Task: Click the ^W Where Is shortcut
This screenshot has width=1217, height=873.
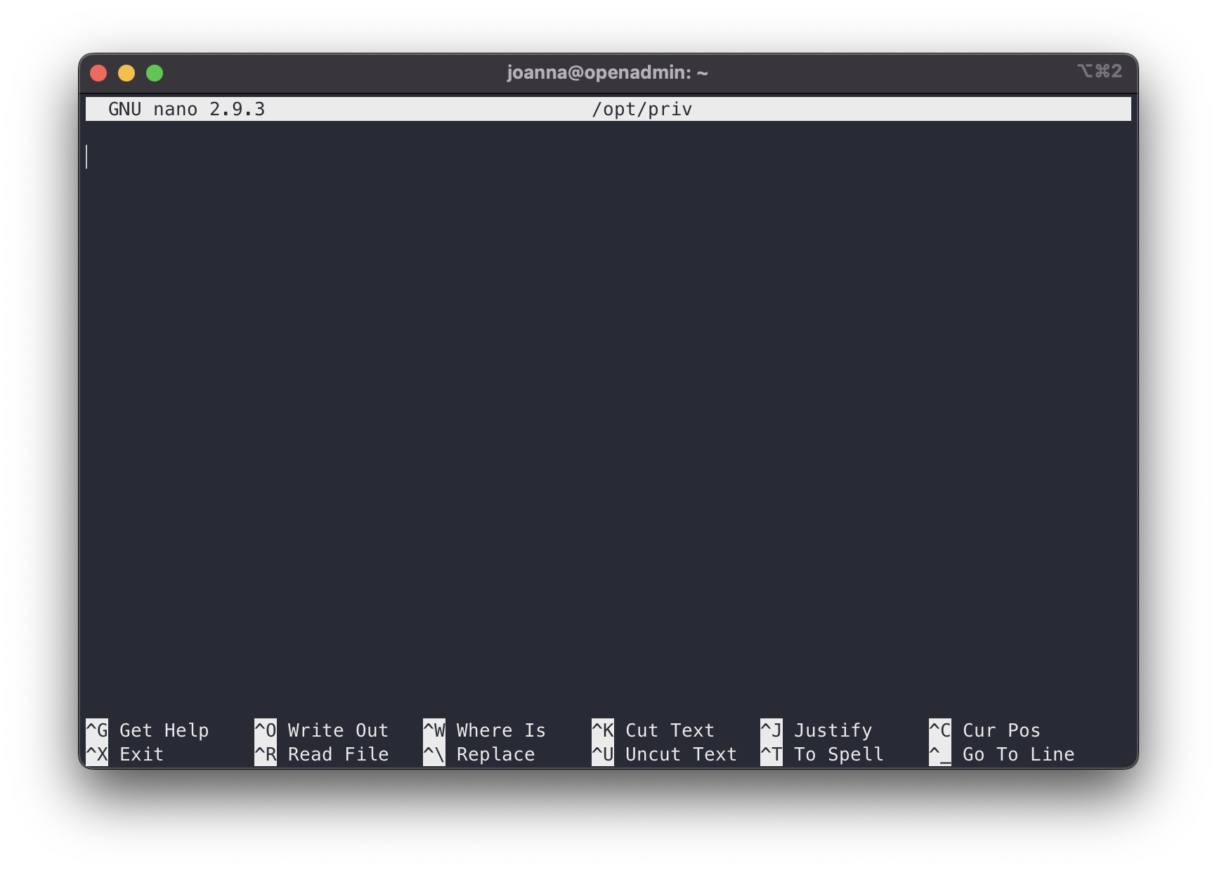Action: 485,730
